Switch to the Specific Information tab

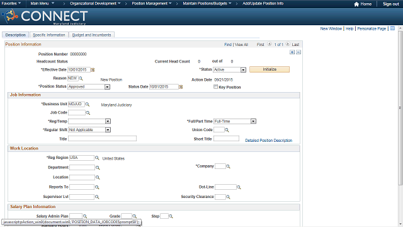pos(49,35)
